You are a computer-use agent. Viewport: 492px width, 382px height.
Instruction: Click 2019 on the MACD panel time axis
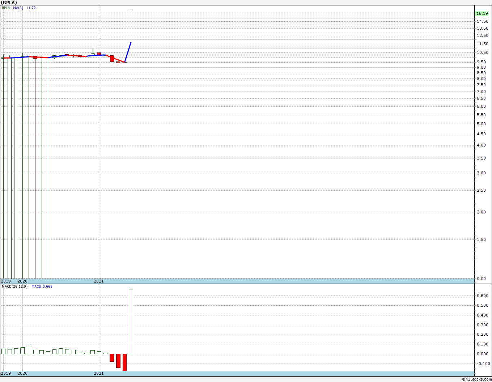[6, 373]
